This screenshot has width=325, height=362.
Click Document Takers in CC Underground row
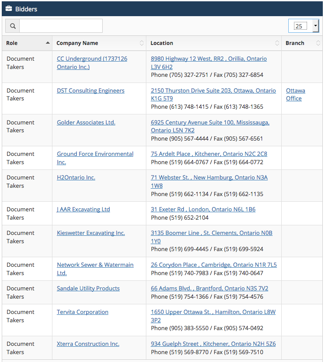[x=21, y=63]
